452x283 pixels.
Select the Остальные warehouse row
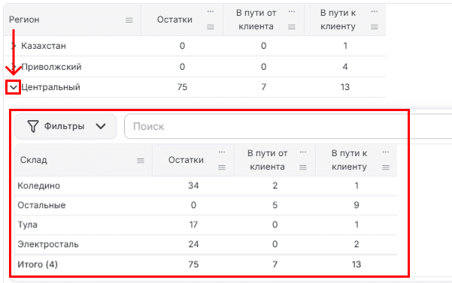click(x=206, y=206)
